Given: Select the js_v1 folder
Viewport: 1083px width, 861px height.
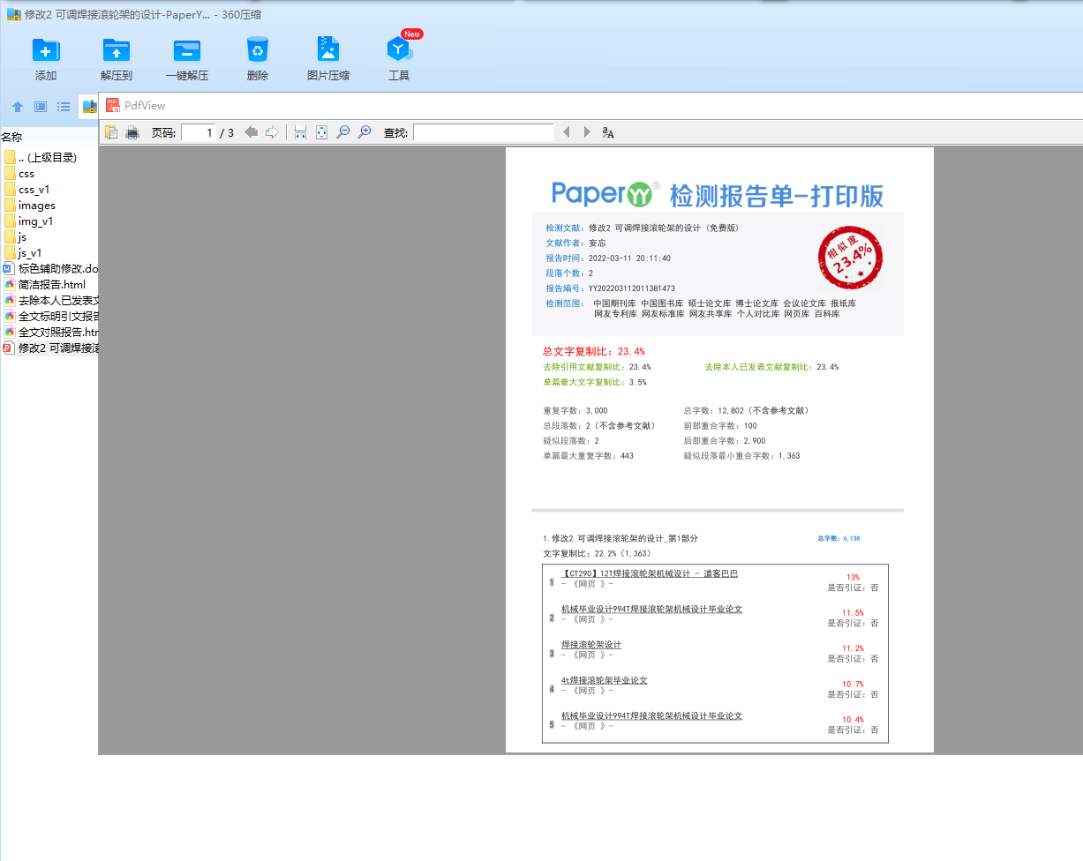Looking at the screenshot, I should 23,253.
